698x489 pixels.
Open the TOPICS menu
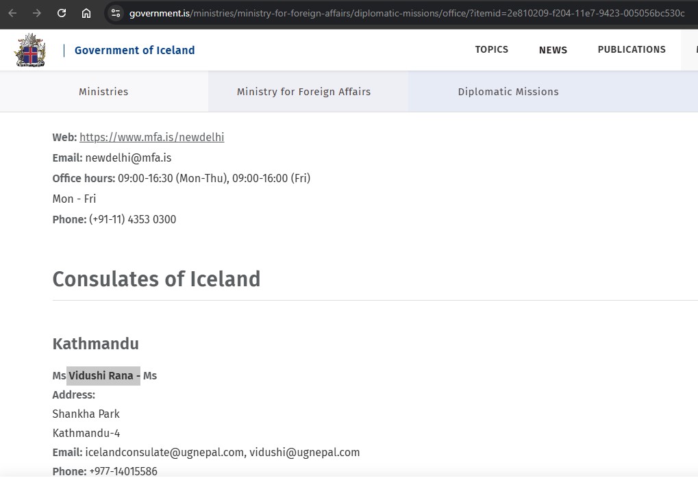point(491,49)
